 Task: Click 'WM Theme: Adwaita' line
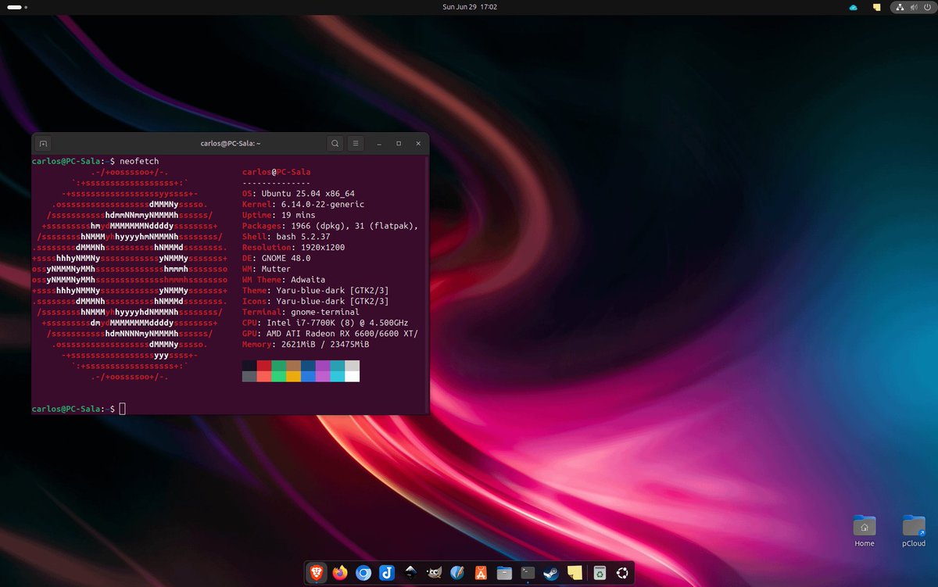coord(284,280)
